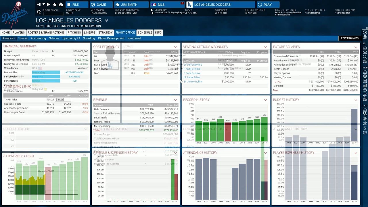Open the Record History panel dropdown
Viewport: 368px width, 207px height.
pos(265,100)
